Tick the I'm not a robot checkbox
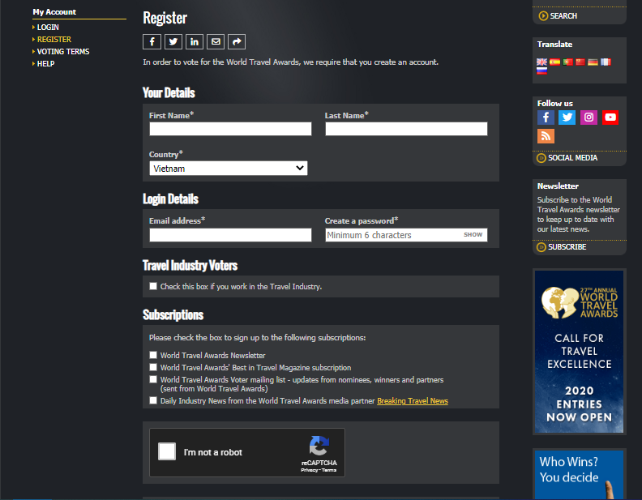The width and height of the screenshot is (642, 500). tap(167, 452)
